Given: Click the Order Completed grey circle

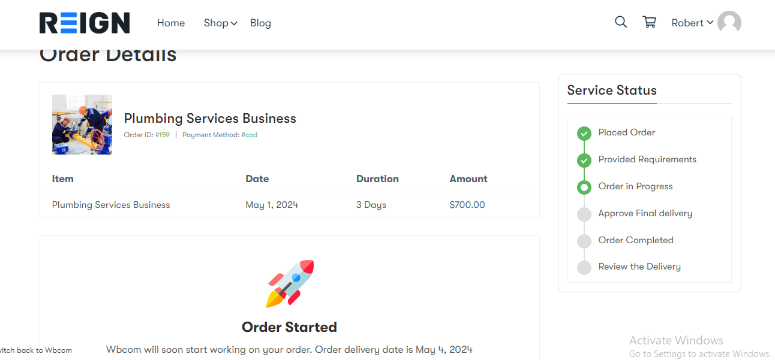Looking at the screenshot, I should click(584, 241).
